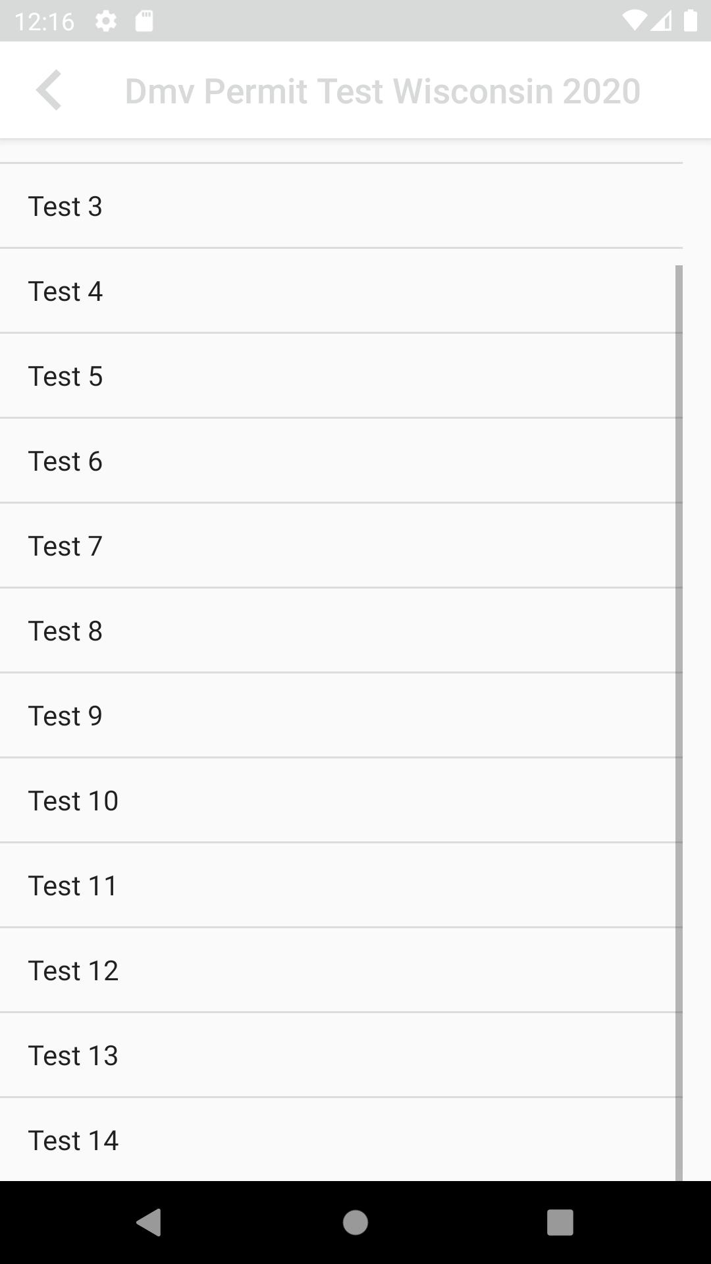Open Test 11
The image size is (711, 1264).
(x=341, y=885)
